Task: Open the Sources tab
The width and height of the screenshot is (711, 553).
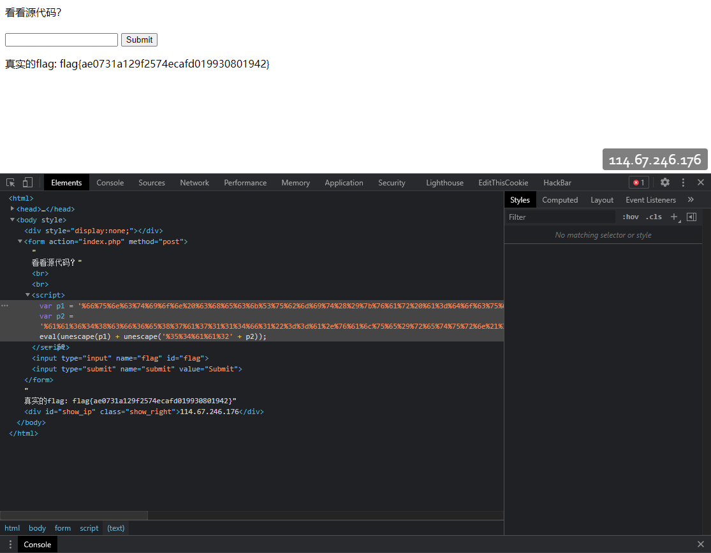Action: tap(152, 182)
